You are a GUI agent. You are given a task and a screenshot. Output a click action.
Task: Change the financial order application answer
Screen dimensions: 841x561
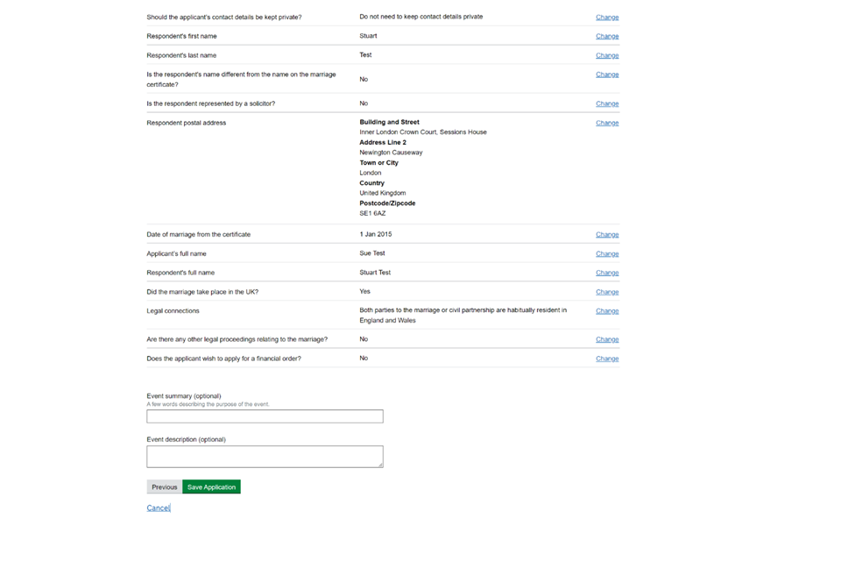pyautogui.click(x=606, y=359)
